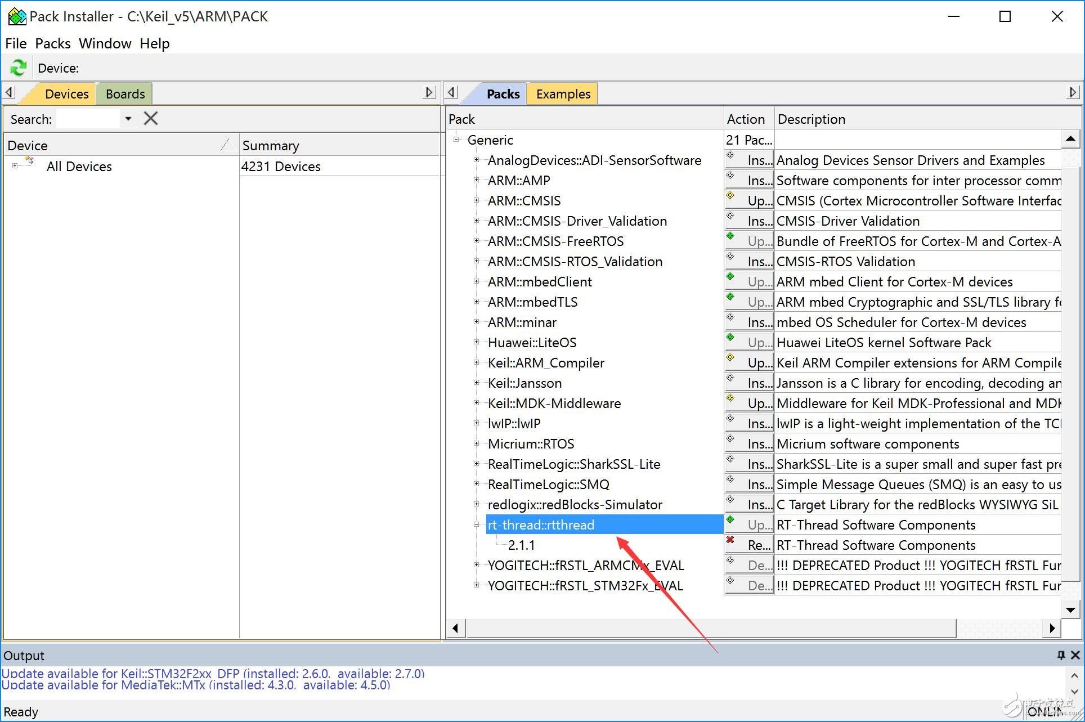The width and height of the screenshot is (1085, 722).
Task: Close the Output panel
Action: 1075,655
